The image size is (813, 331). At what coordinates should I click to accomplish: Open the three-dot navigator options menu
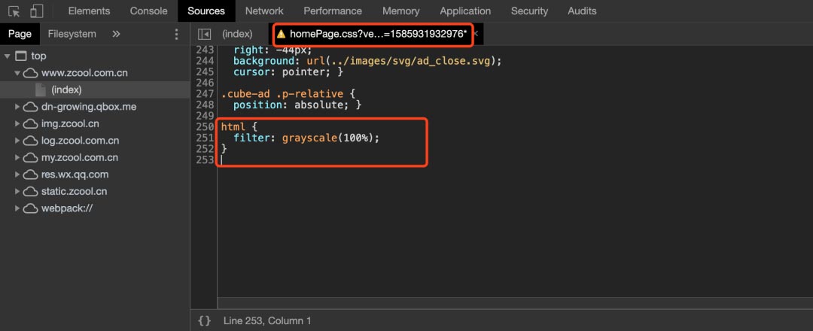pos(176,34)
